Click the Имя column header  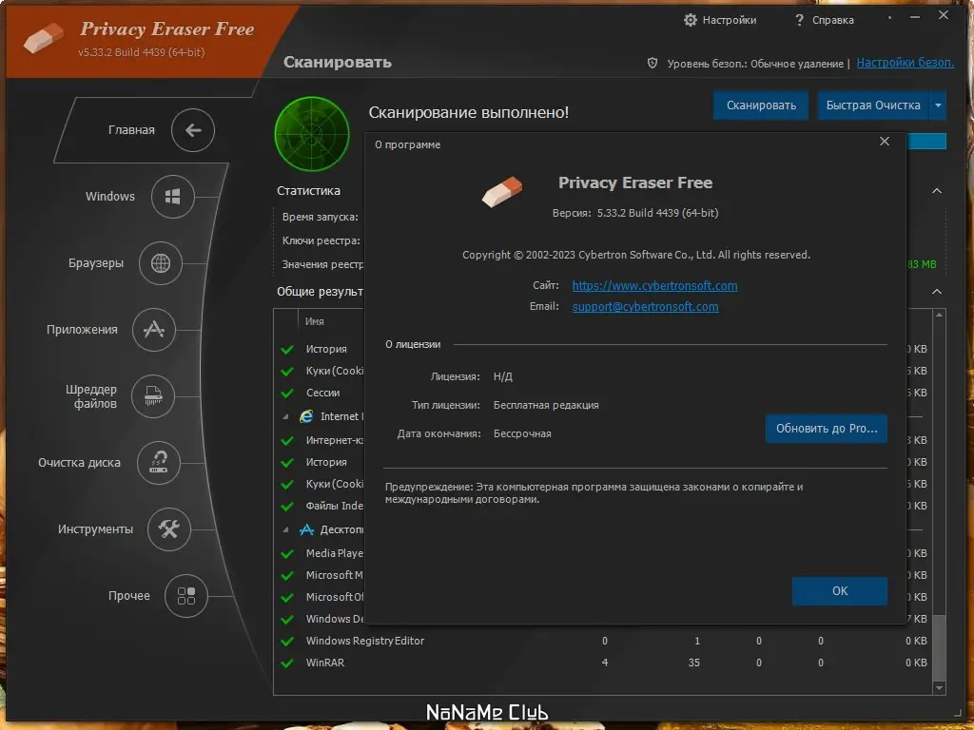pos(314,321)
